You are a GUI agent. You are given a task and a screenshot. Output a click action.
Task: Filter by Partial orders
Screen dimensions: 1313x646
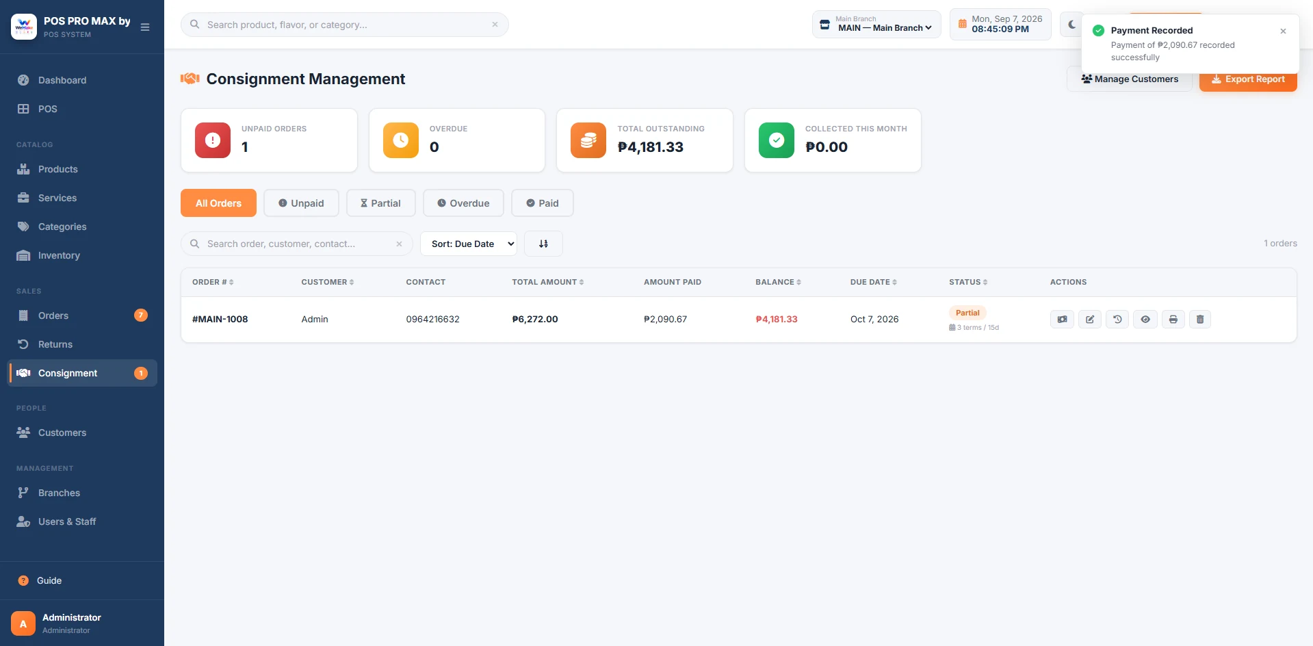point(380,203)
